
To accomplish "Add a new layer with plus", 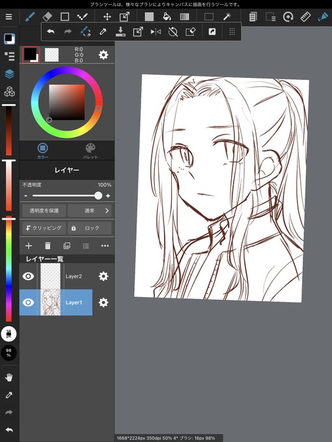I will click(x=29, y=246).
